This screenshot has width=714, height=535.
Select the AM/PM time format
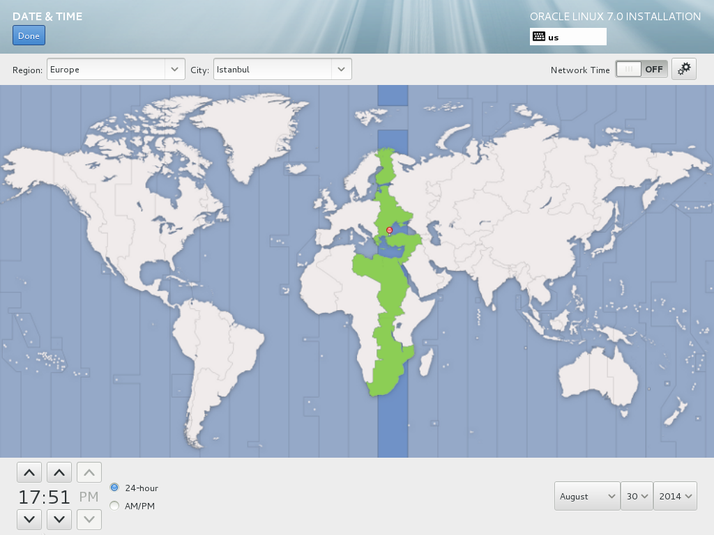click(115, 506)
